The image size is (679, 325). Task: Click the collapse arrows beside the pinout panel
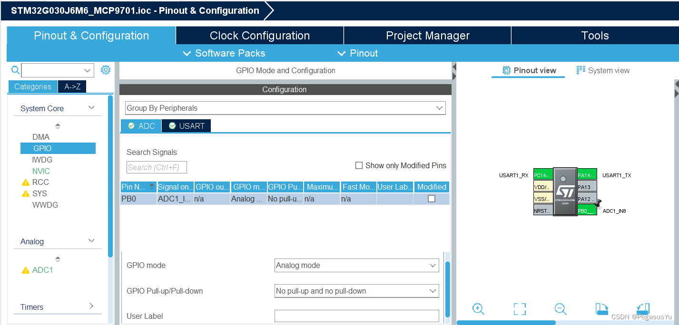point(454,72)
